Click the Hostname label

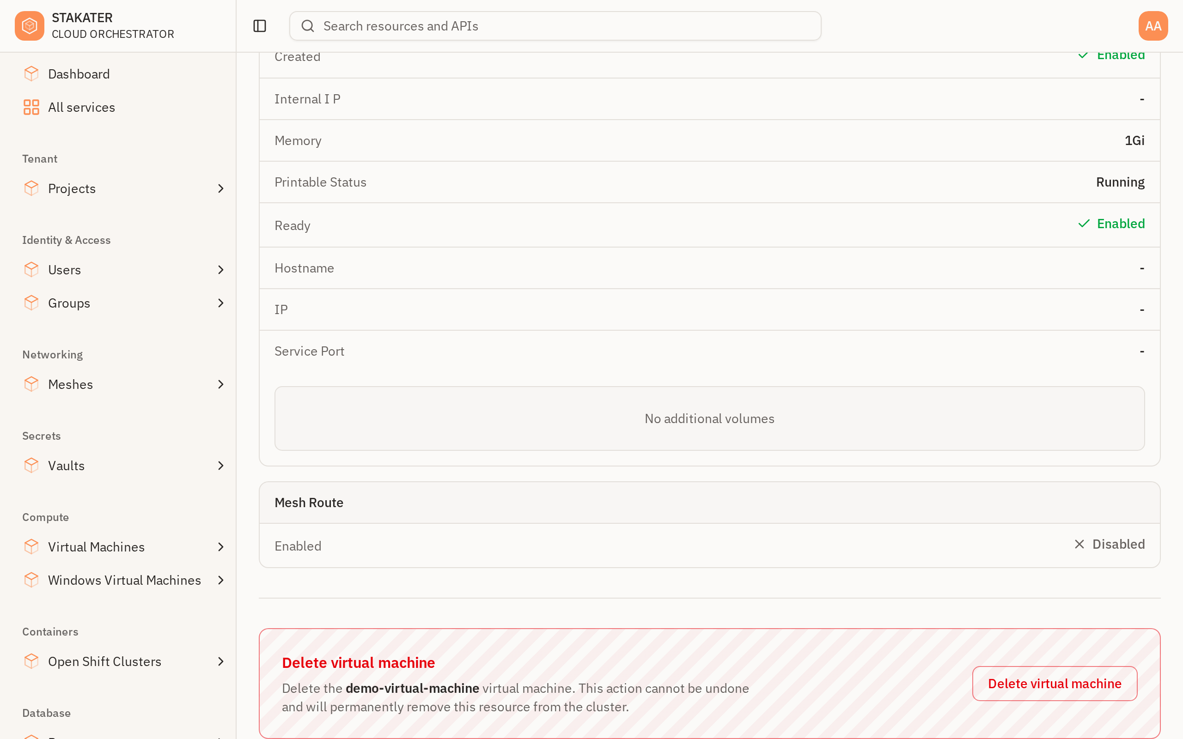tap(304, 268)
